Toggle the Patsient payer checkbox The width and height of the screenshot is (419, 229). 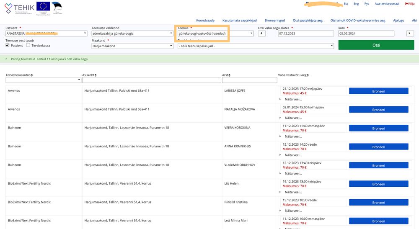[x=8, y=45]
